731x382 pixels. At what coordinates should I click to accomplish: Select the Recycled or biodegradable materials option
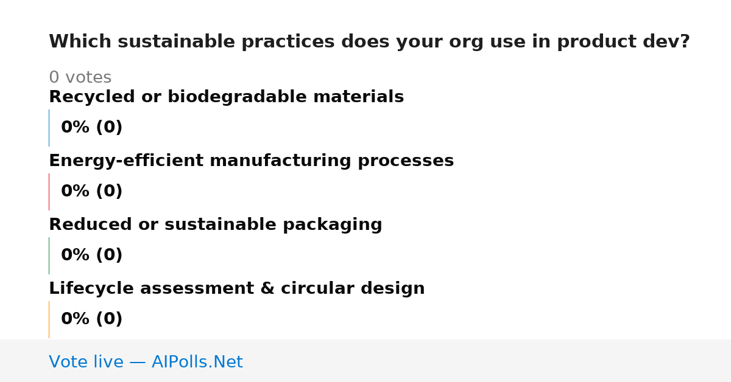226,97
